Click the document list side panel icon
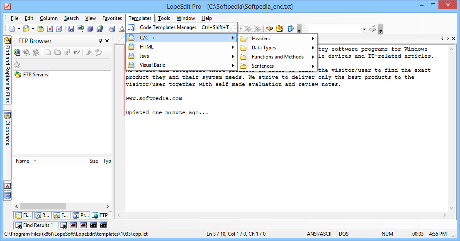Viewport: 460px width, 241px height. coord(7,196)
